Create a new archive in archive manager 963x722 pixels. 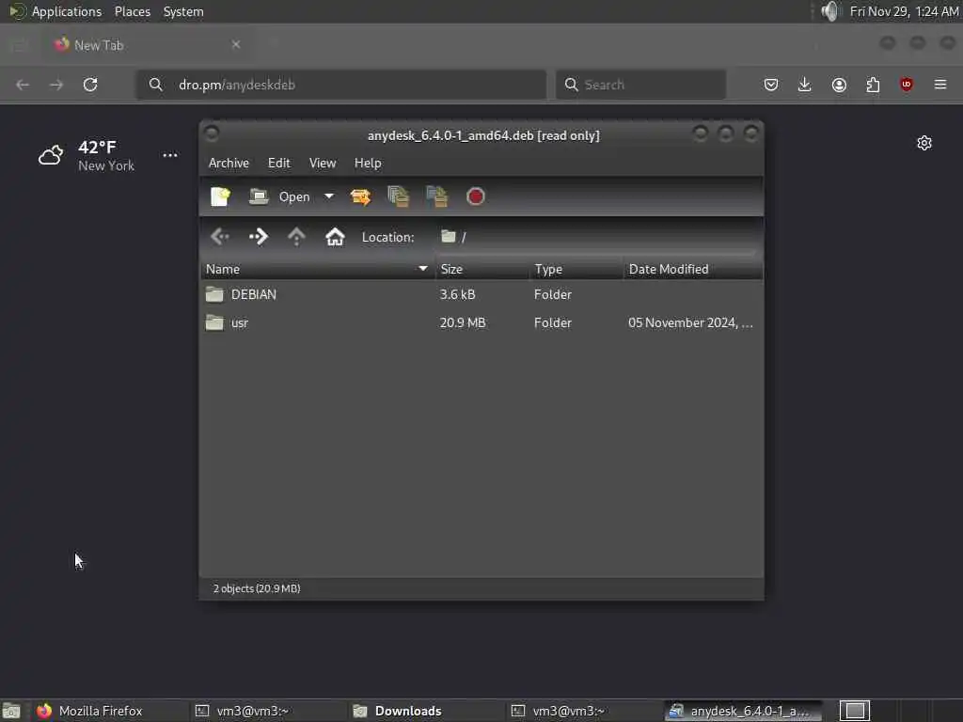pos(220,196)
